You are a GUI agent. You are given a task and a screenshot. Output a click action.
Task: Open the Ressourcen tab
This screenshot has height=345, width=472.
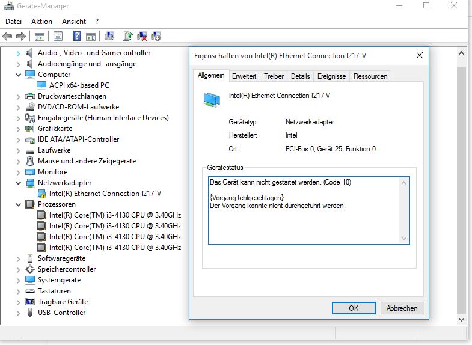[x=370, y=76]
